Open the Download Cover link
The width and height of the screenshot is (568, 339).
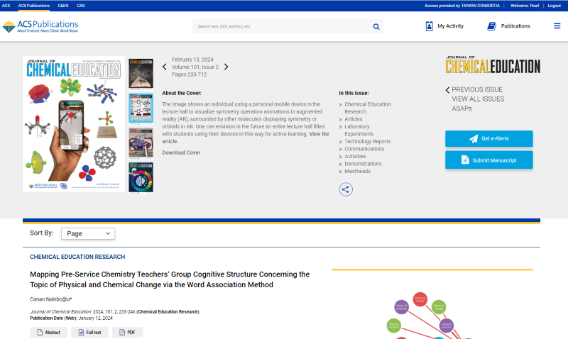[x=181, y=152]
